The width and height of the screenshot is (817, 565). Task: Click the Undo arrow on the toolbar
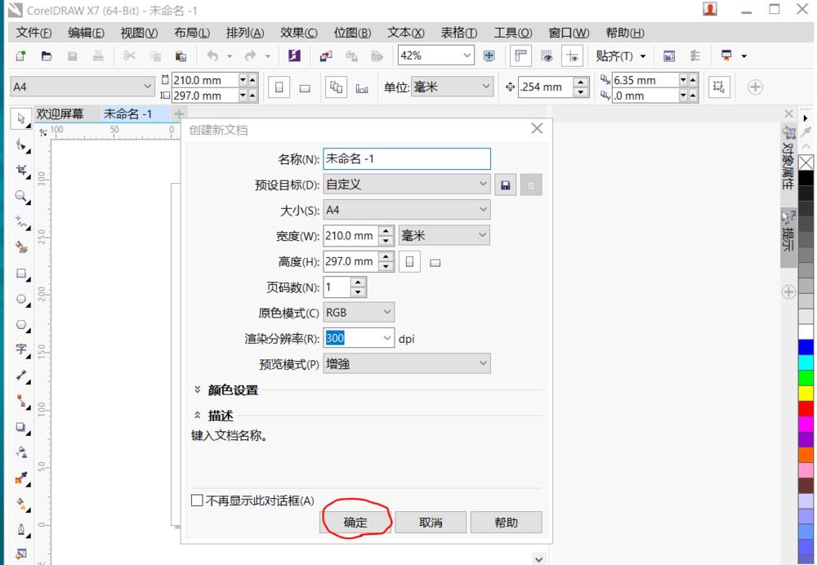pyautogui.click(x=211, y=56)
